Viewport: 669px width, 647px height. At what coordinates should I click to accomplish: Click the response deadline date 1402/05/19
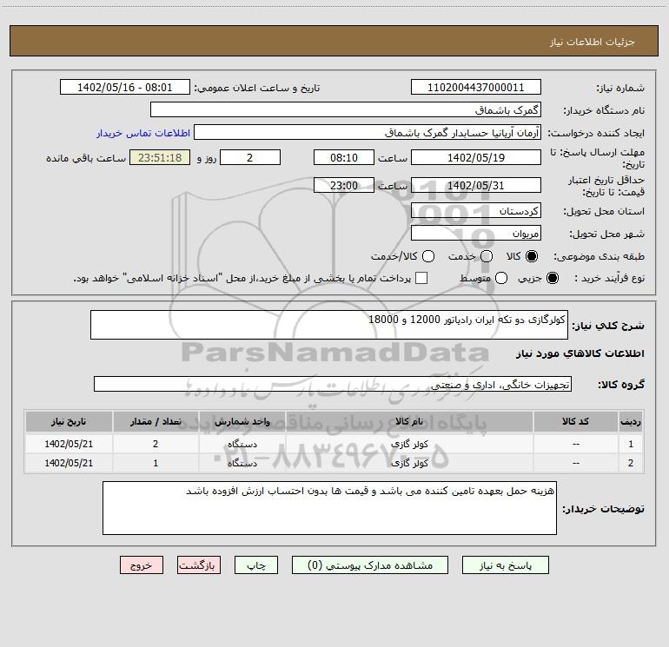pyautogui.click(x=476, y=157)
